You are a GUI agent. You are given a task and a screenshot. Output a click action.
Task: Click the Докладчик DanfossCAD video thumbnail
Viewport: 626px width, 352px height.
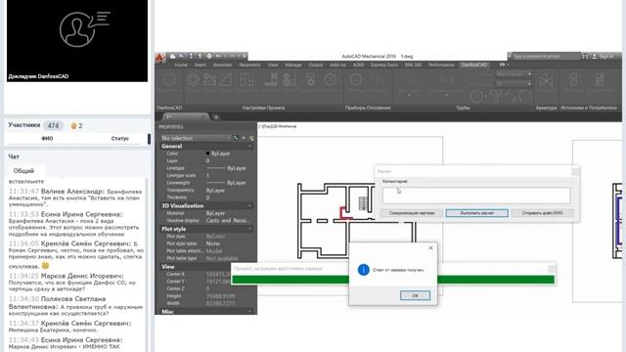point(77,41)
